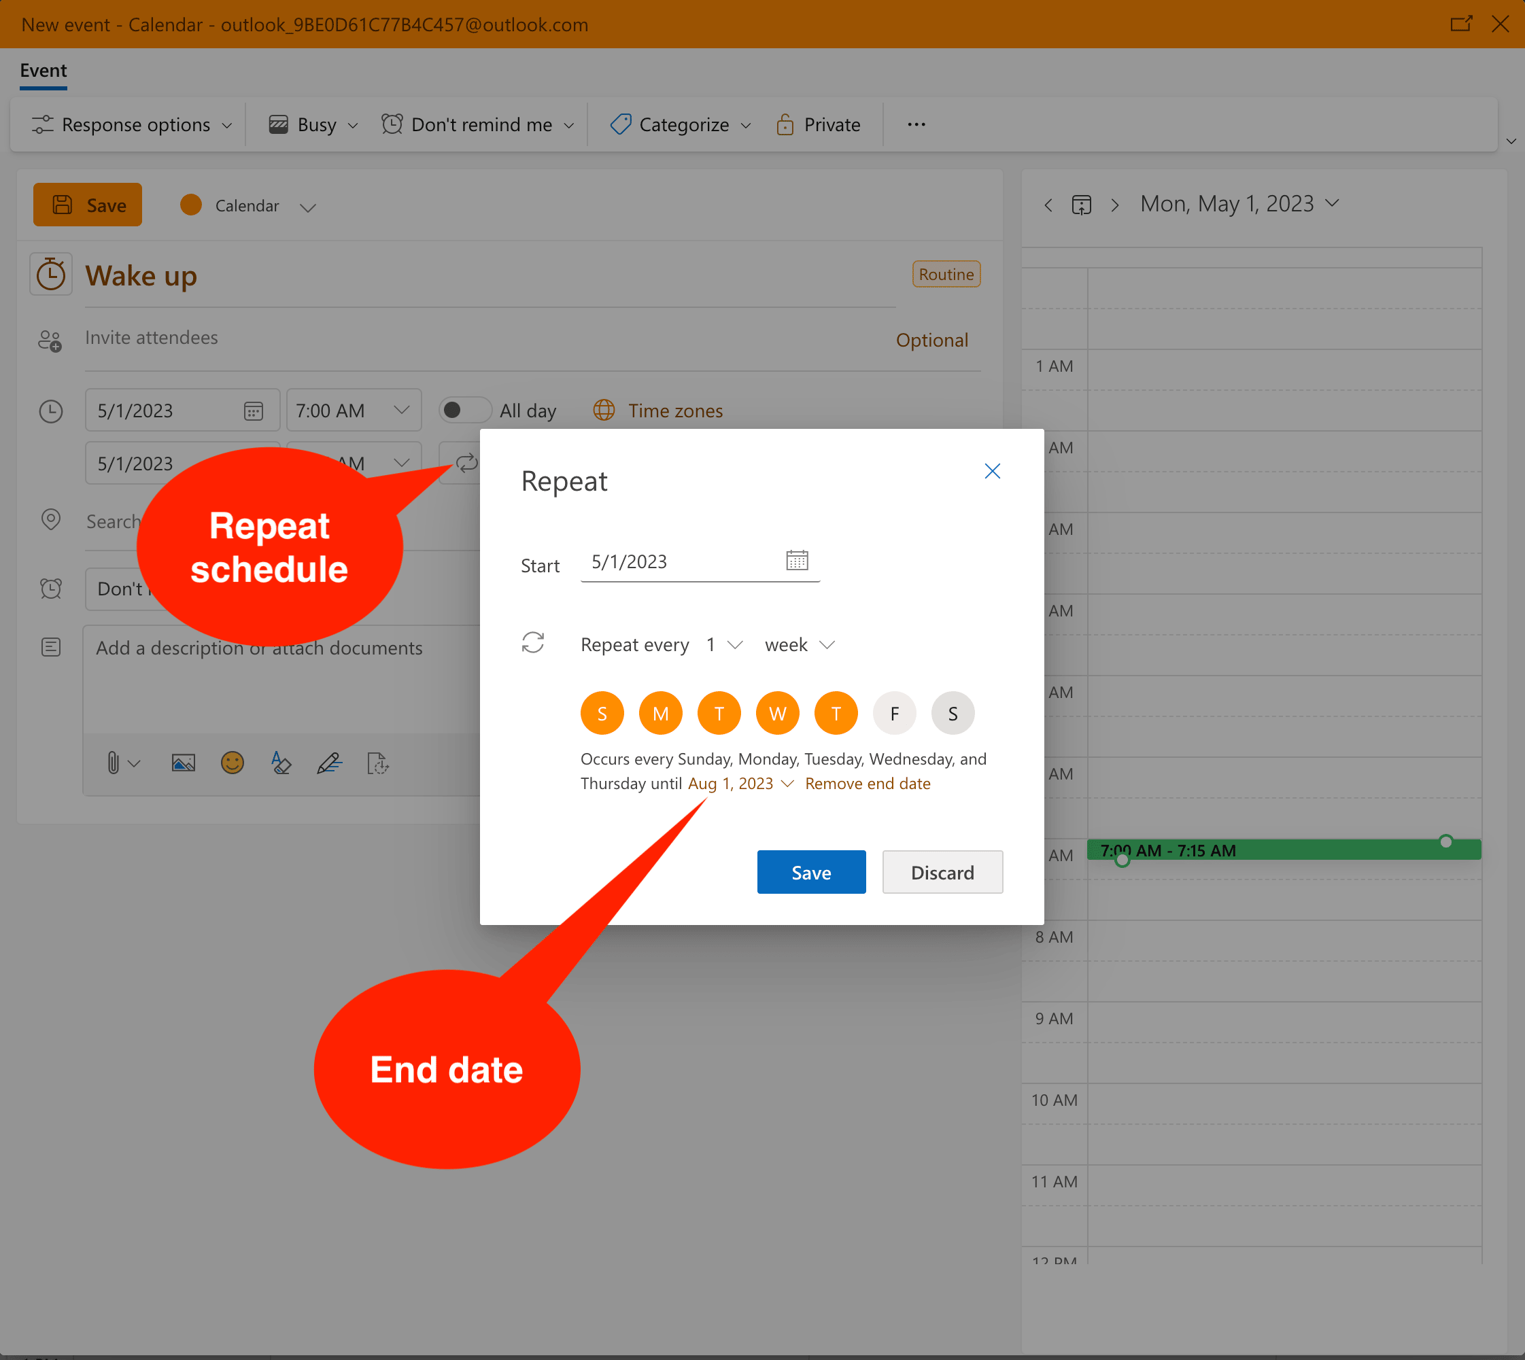The height and width of the screenshot is (1360, 1525).
Task: Discard the repeat settings
Action: [x=942, y=871]
